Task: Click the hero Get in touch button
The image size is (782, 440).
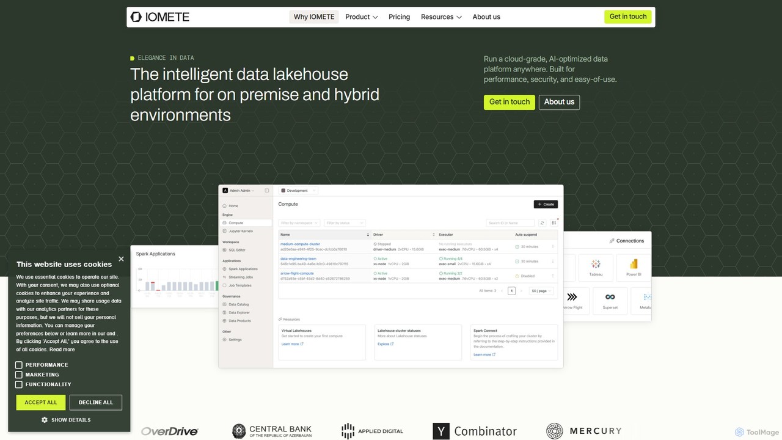Action: [x=510, y=102]
